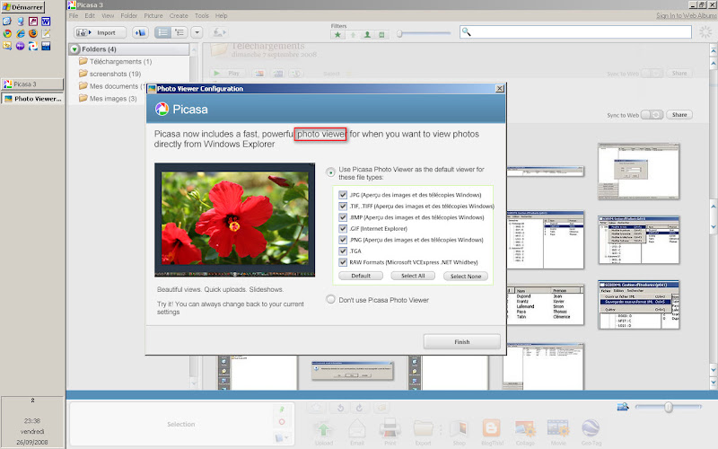Select the Mes images (3) folder

[x=113, y=99]
